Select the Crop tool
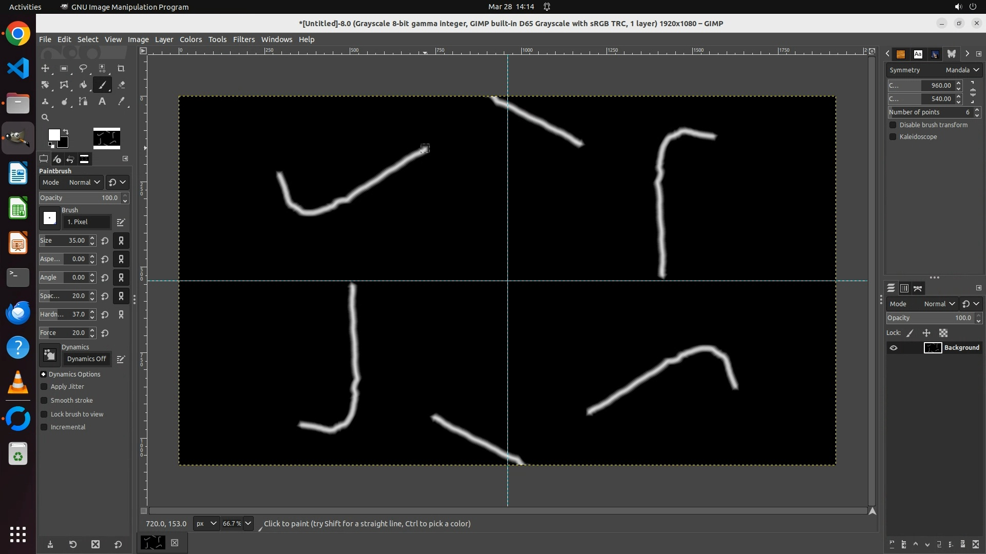986x554 pixels. tap(121, 68)
